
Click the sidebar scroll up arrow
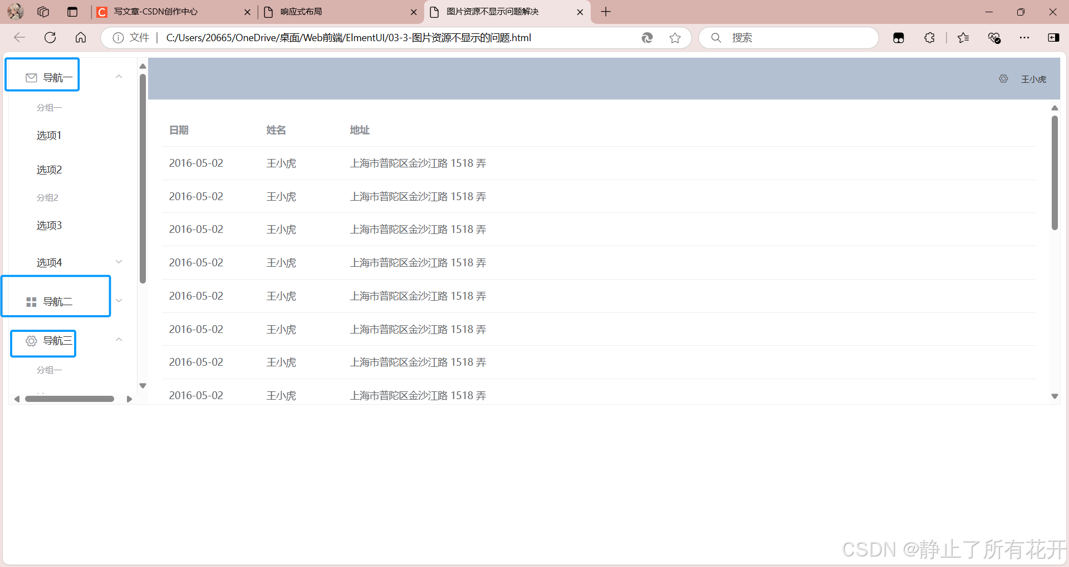(x=143, y=66)
